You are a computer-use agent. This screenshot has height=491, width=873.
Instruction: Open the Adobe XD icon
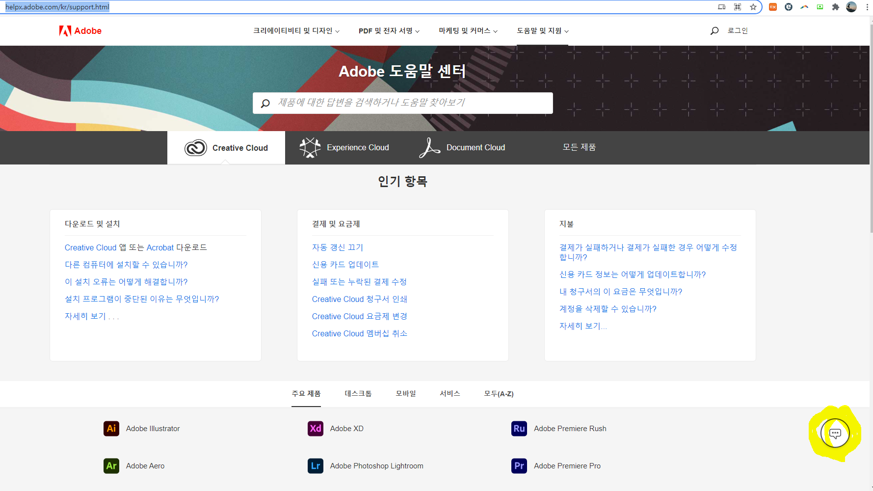316,429
